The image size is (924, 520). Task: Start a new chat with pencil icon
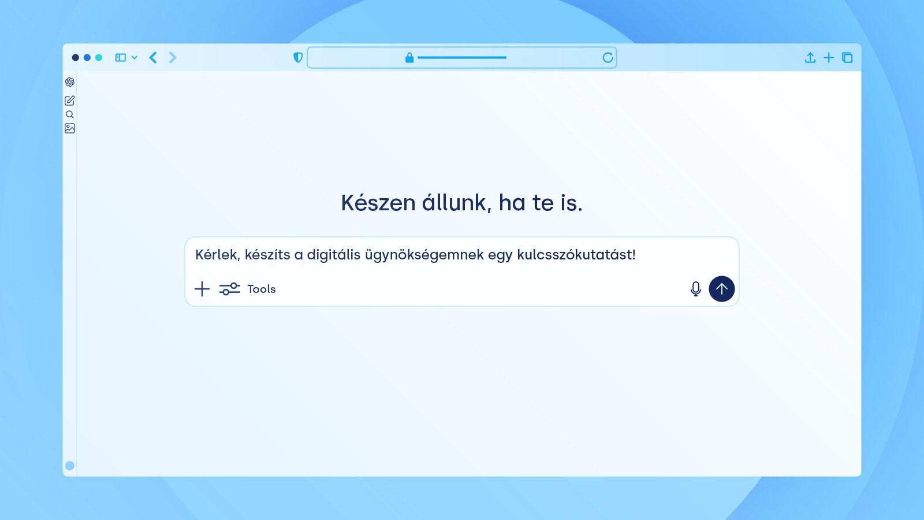point(70,101)
